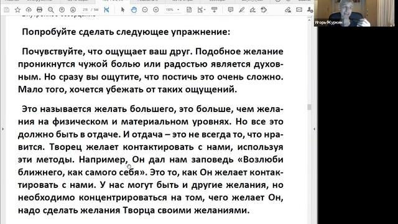The image size is (398, 224).
Task: Click the heading 'Попробуйте сделать следующее упражнение:'
Action: pyautogui.click(x=126, y=32)
